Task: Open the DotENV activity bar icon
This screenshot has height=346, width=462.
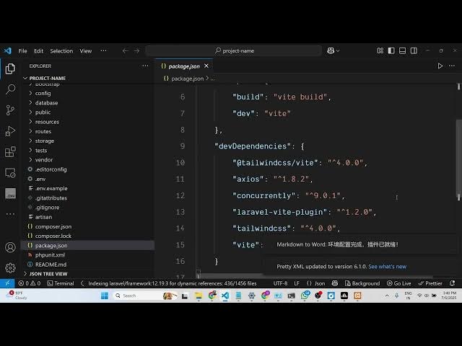Action: coord(10,193)
